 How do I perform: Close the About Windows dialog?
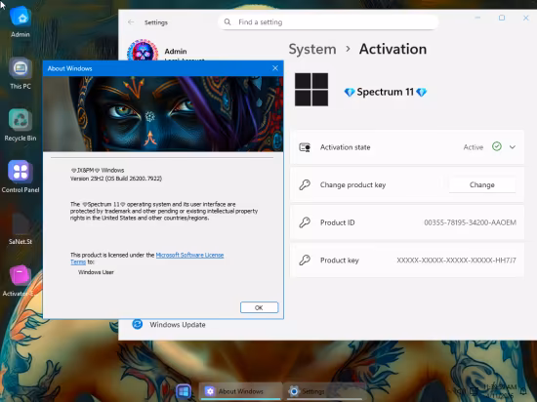tap(275, 68)
